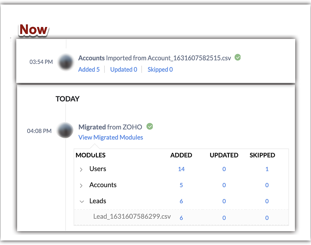Open the 14 added records for Users

(x=181, y=169)
